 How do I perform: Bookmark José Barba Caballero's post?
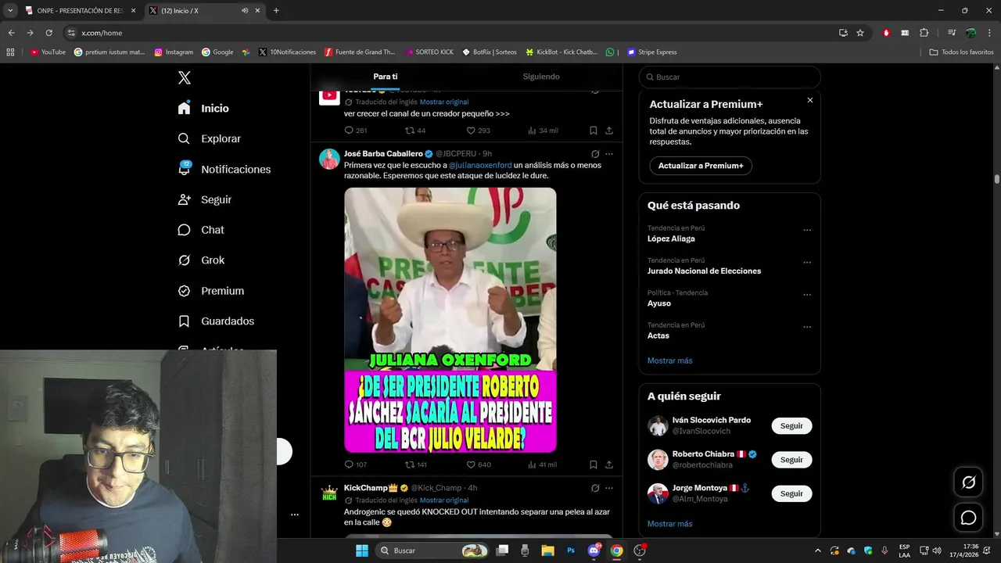[594, 464]
